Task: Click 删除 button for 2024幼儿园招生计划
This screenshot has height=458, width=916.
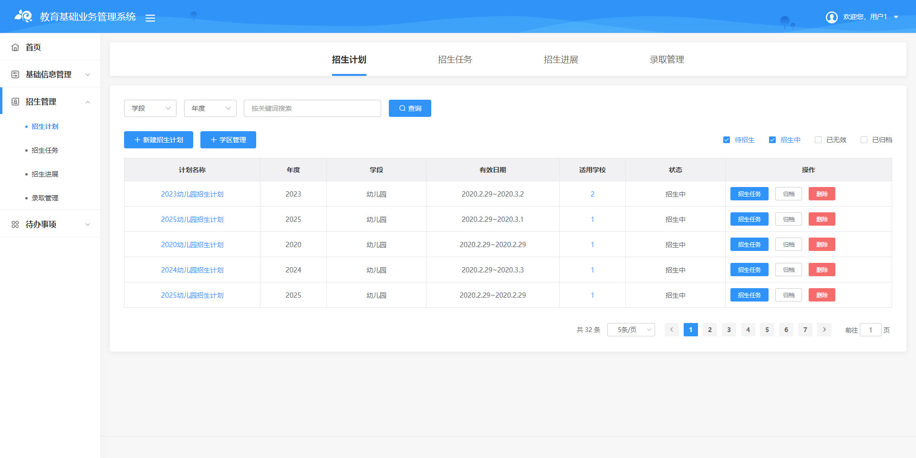Action: pos(822,270)
